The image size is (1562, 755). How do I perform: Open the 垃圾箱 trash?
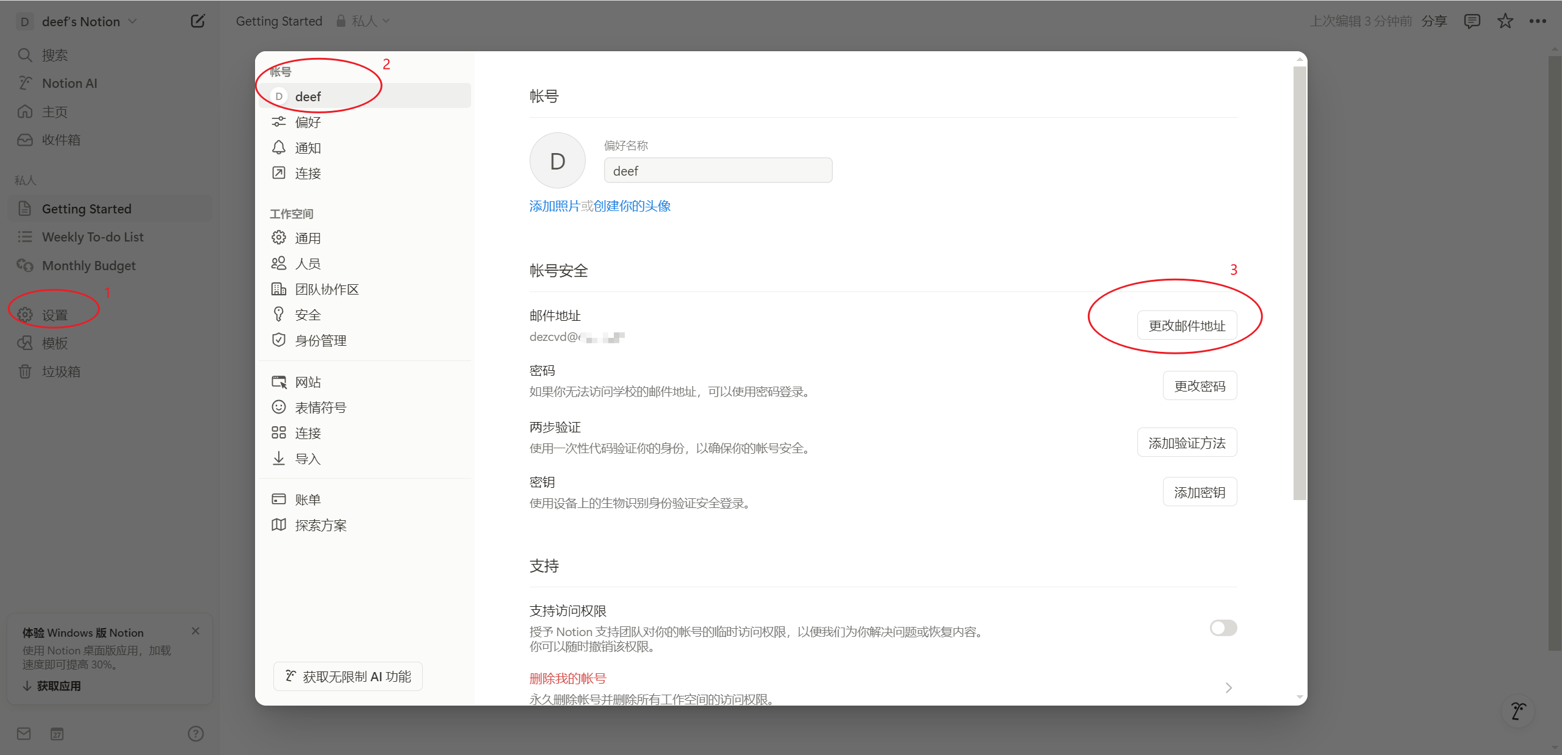point(110,371)
